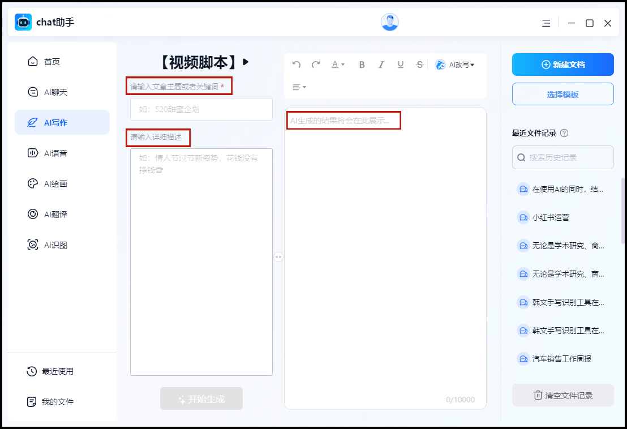Click the undo arrow icon
The width and height of the screenshot is (627, 429).
297,65
